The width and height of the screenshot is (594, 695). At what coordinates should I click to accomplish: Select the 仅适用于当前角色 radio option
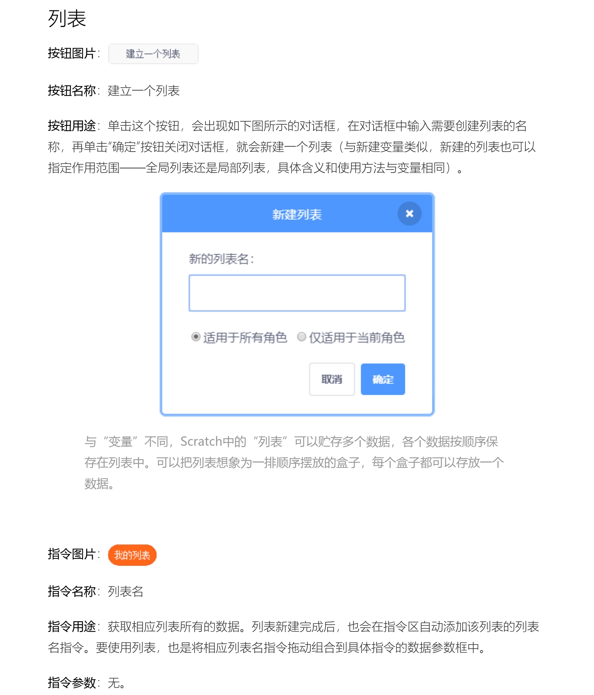pyautogui.click(x=301, y=337)
